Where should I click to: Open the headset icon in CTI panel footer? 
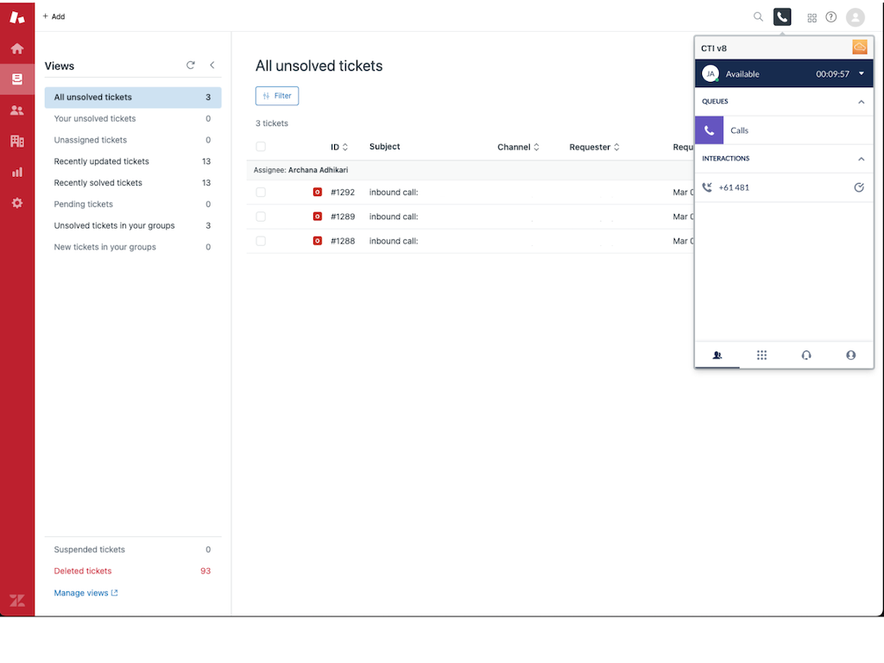pos(805,355)
